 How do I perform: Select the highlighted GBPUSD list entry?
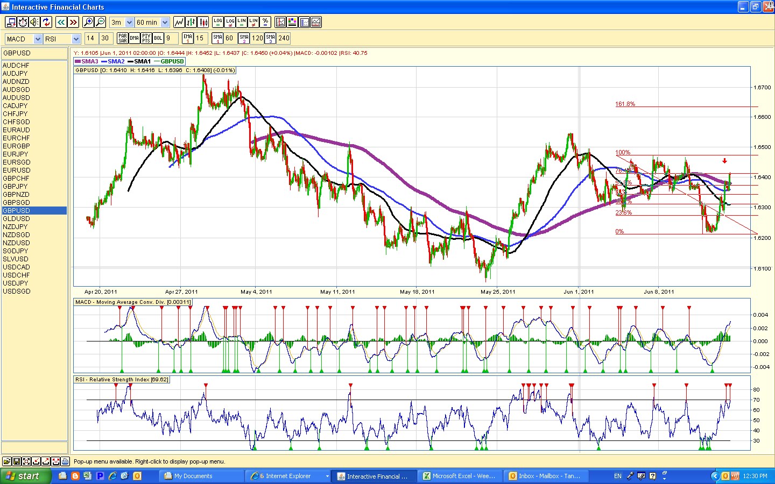[34, 211]
